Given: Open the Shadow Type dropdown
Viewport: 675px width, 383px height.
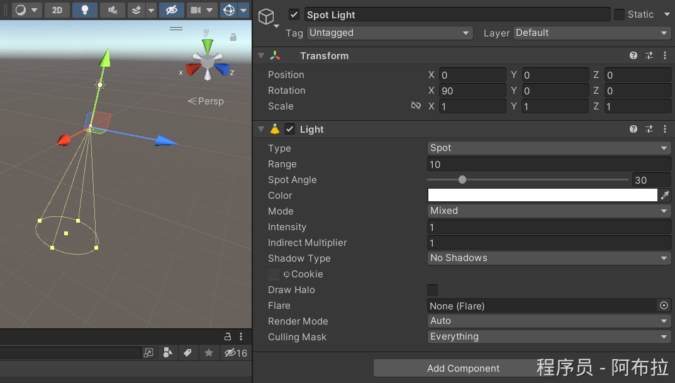Looking at the screenshot, I should 549,258.
